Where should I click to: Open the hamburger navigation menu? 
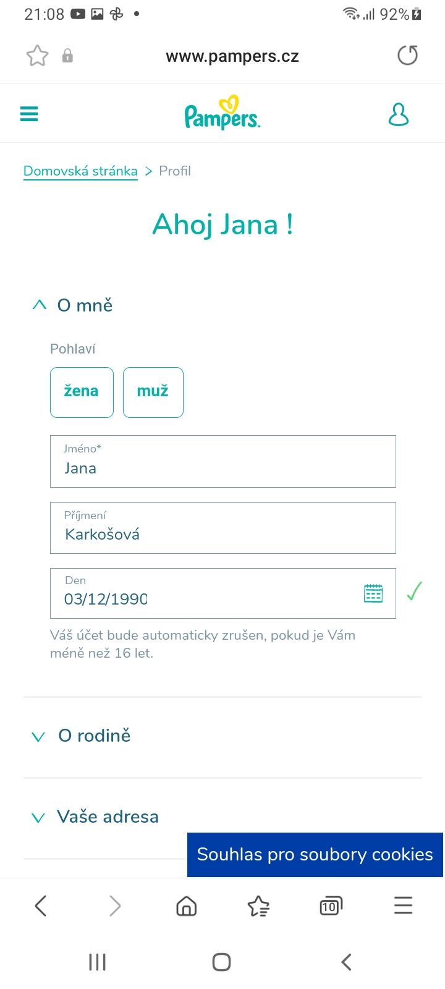[29, 114]
